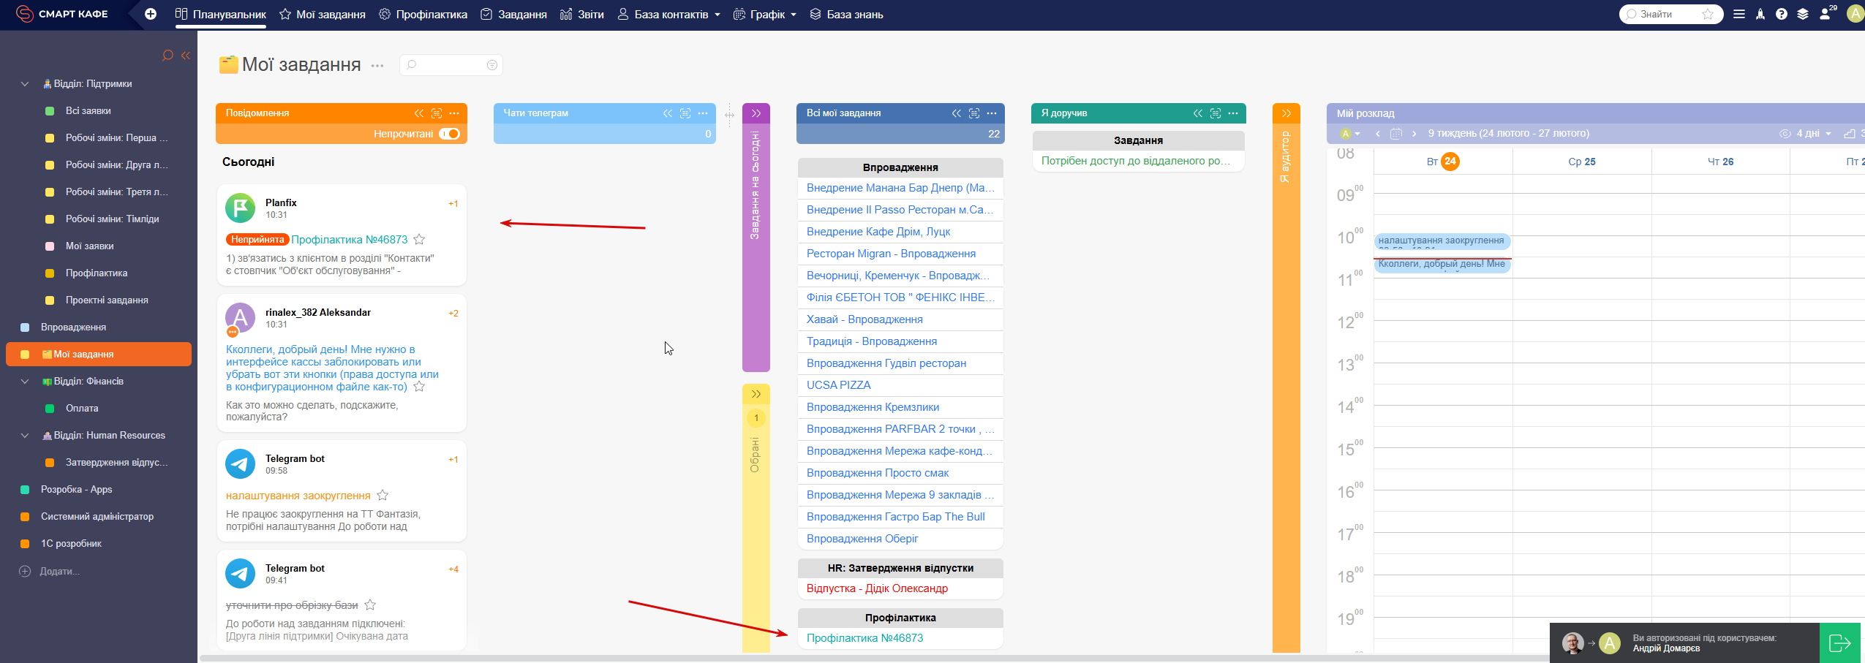Viewport: 1865px width, 663px height.
Task: Collapse the Повідомлення panel with double chevron
Action: [x=419, y=113]
